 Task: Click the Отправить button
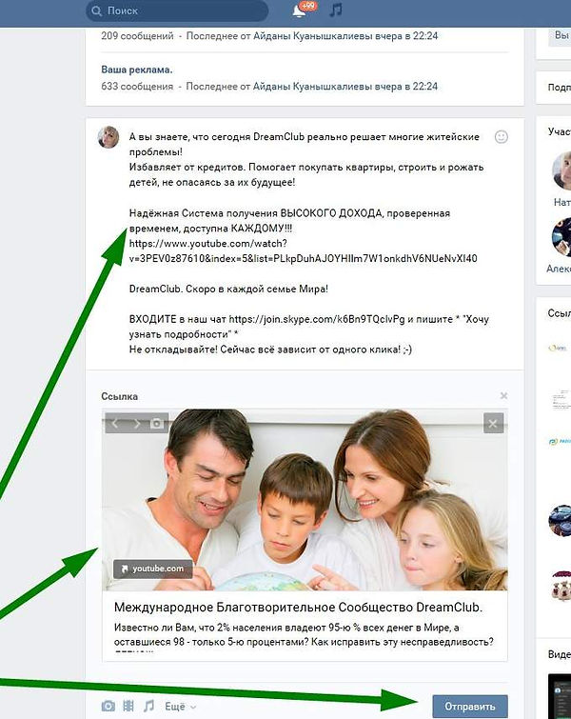[x=470, y=707]
